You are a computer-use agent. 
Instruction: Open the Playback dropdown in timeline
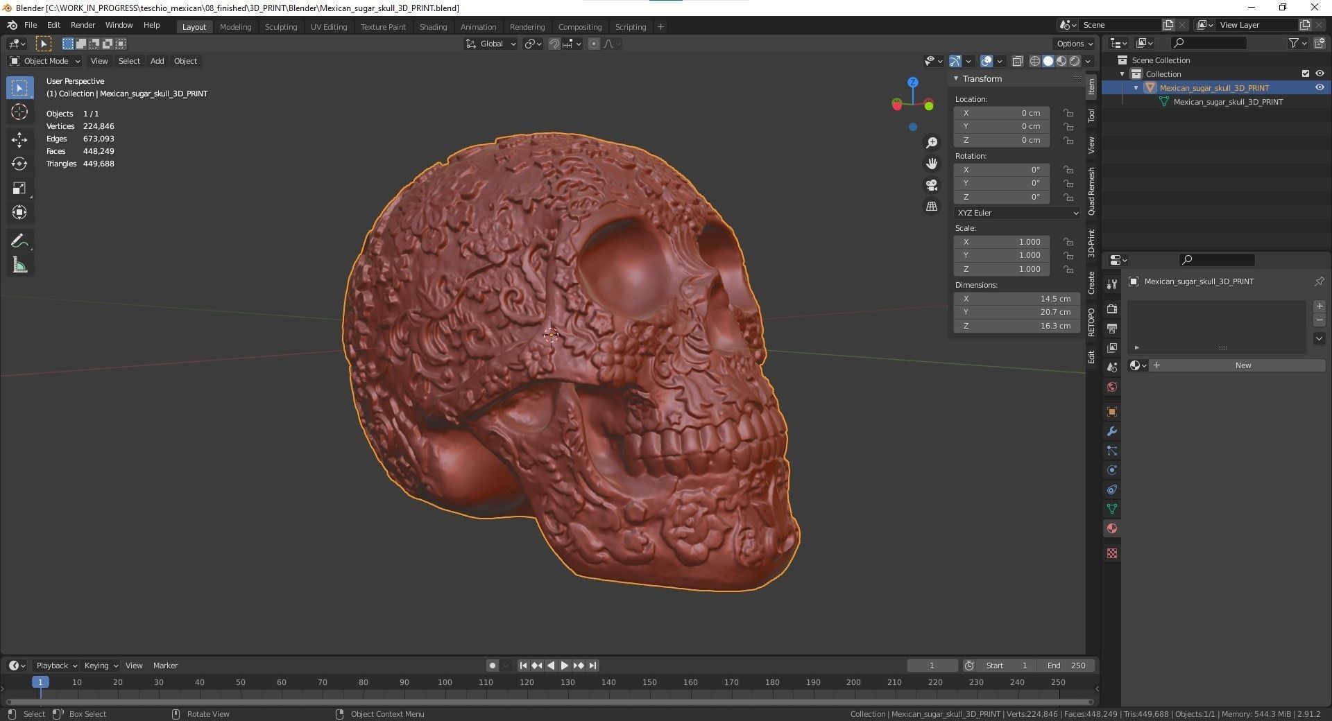click(x=56, y=666)
